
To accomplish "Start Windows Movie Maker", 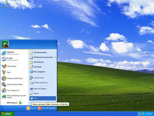I will coord(14,84).
